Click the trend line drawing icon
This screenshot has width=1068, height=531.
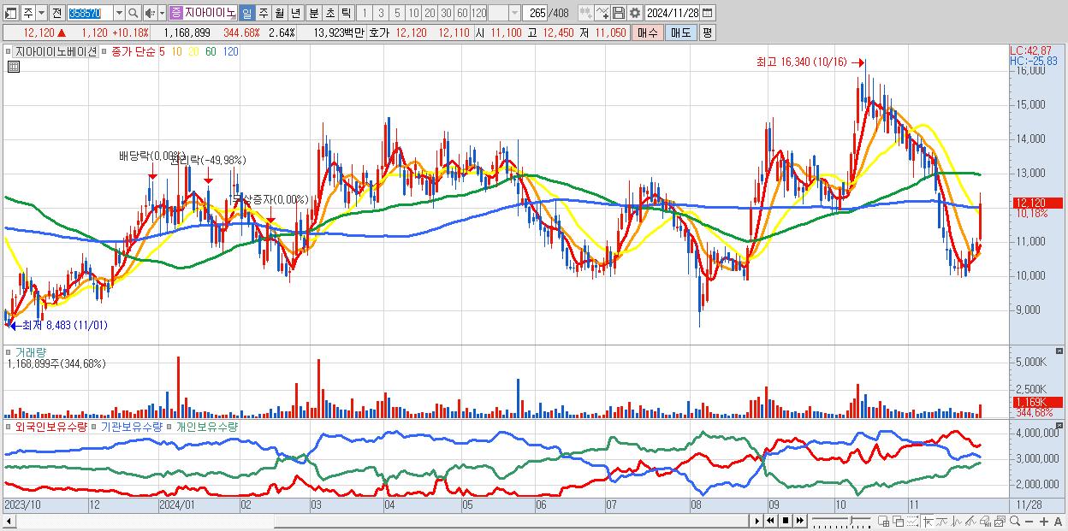(x=942, y=521)
